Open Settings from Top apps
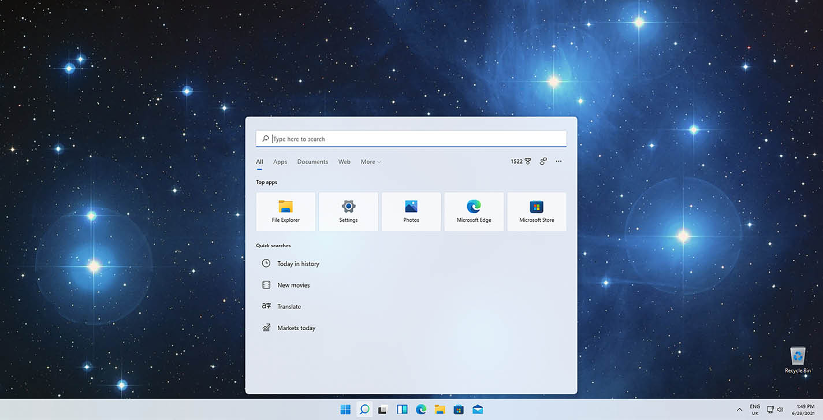This screenshot has height=420, width=823. click(x=348, y=212)
